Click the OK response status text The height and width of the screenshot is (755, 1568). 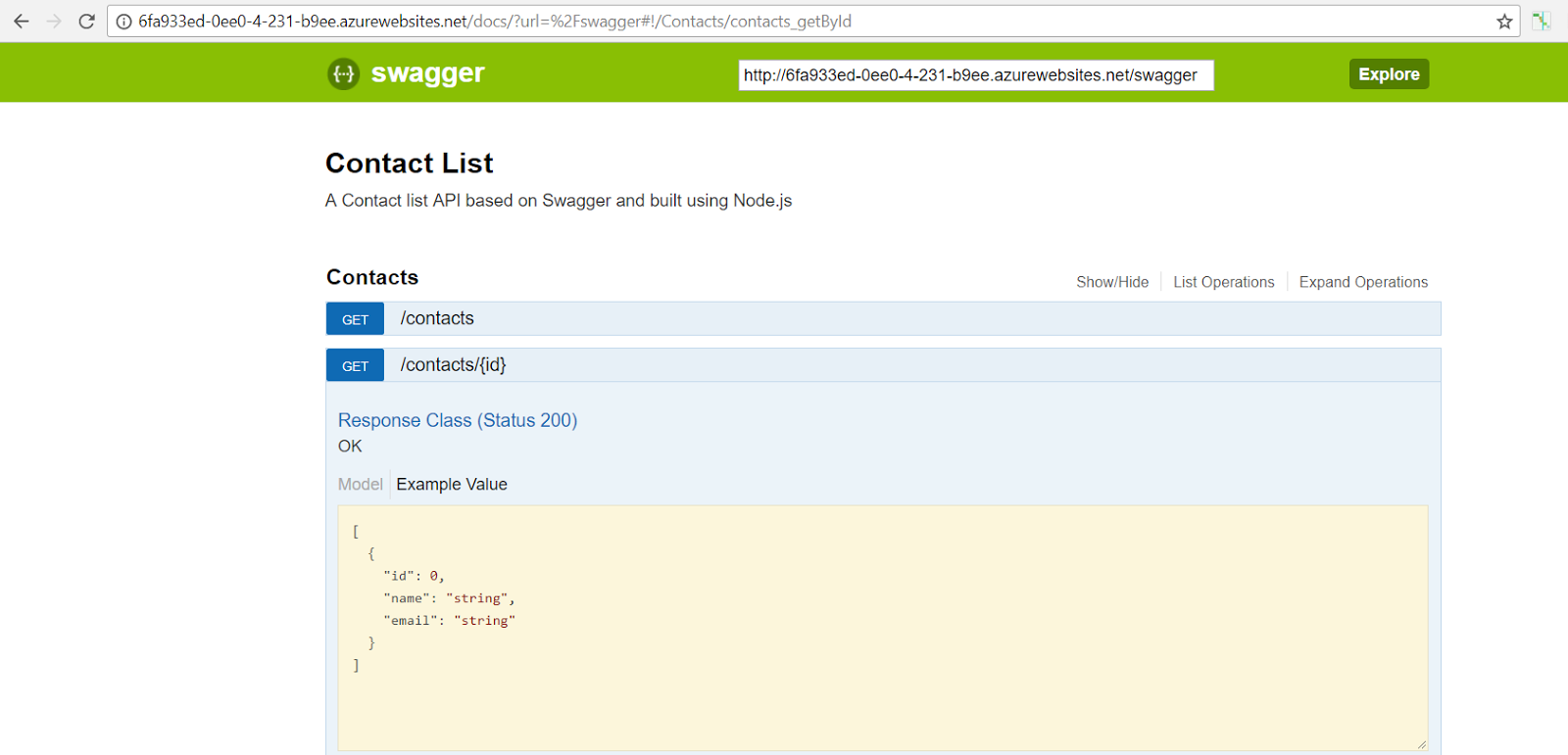[x=350, y=447]
